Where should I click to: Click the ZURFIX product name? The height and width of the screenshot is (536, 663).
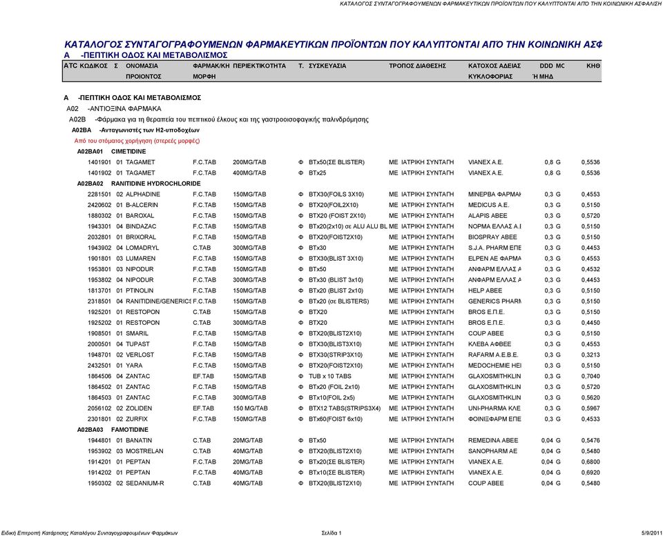coord(137,419)
